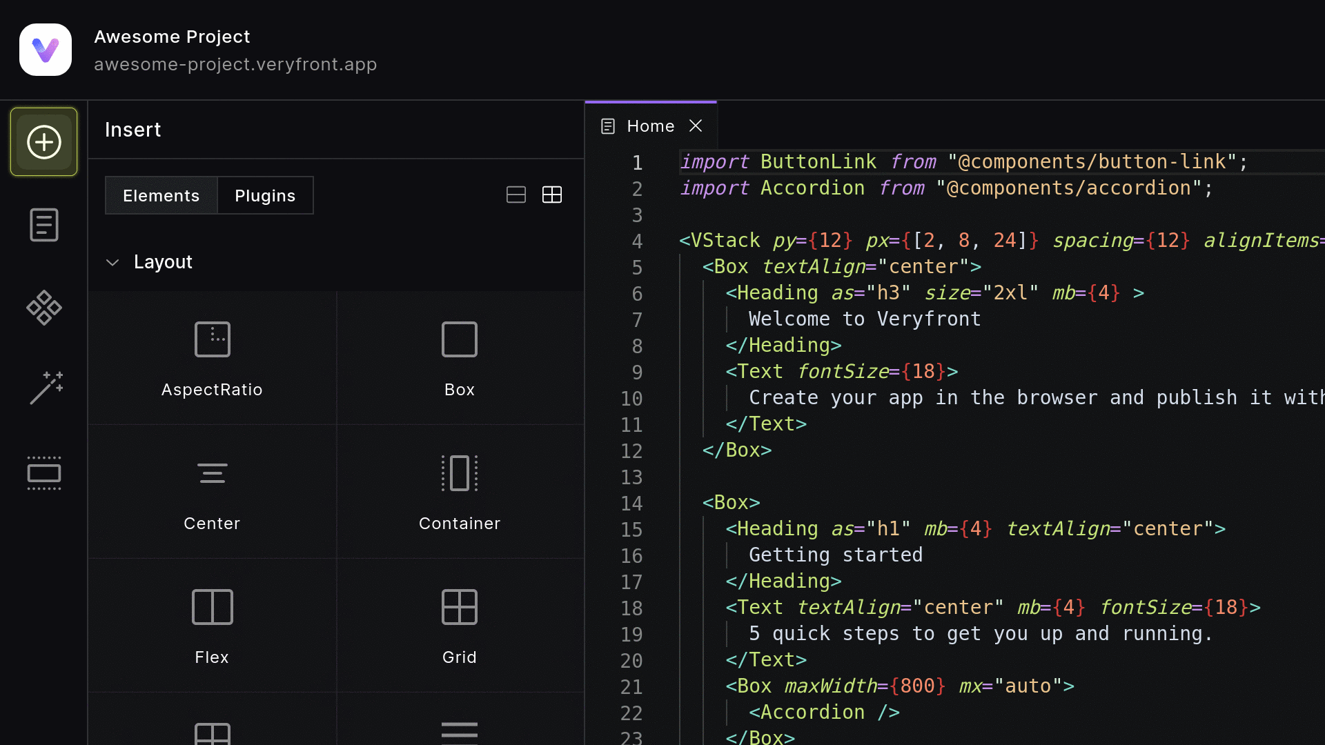Click the Home tab file icon
Image resolution: width=1325 pixels, height=745 pixels.
point(608,126)
